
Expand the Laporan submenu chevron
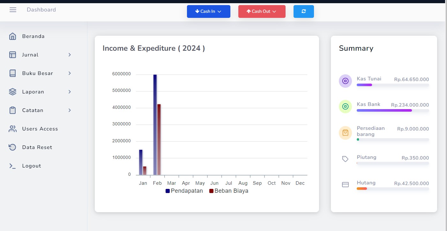pyautogui.click(x=70, y=92)
